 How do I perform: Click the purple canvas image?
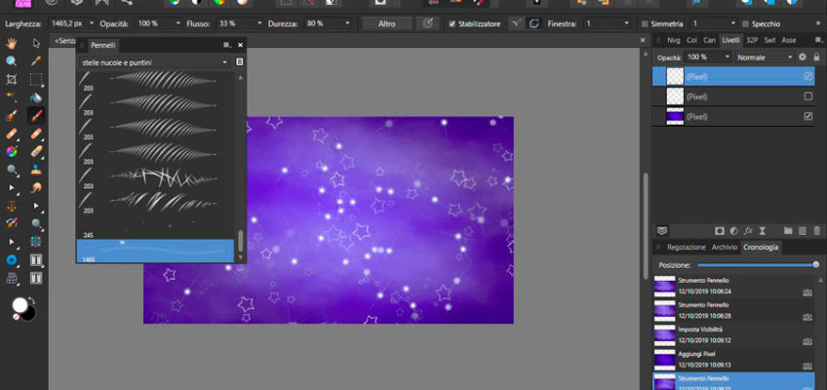(328, 219)
